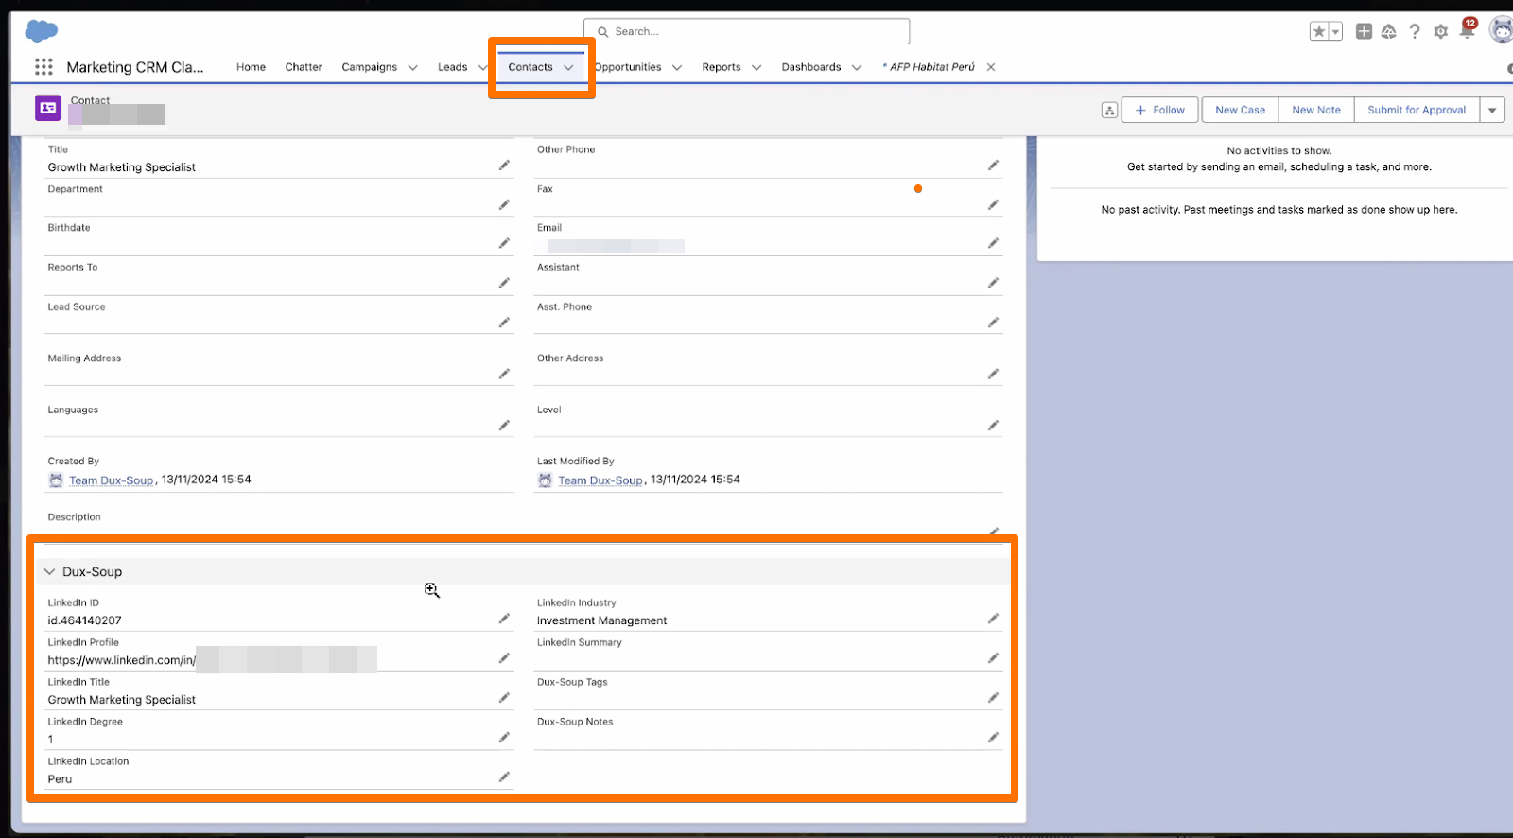Click pencil icon to edit LinkedIn Industry

[x=993, y=619]
